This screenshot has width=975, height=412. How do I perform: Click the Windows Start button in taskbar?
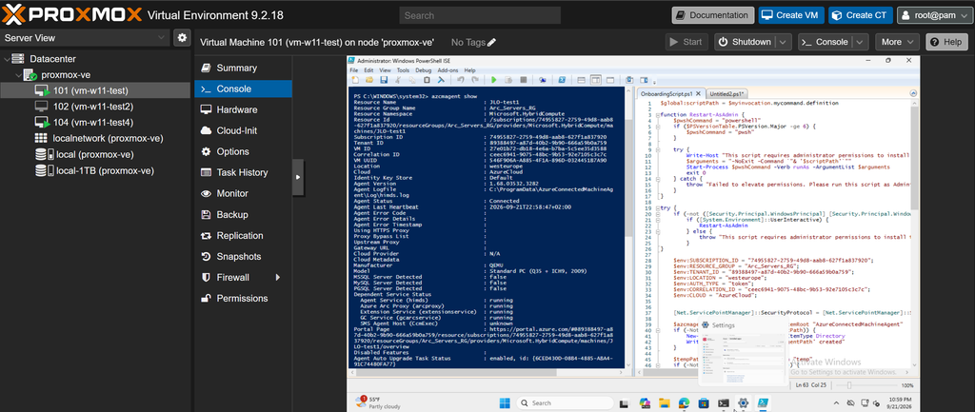[505, 402]
